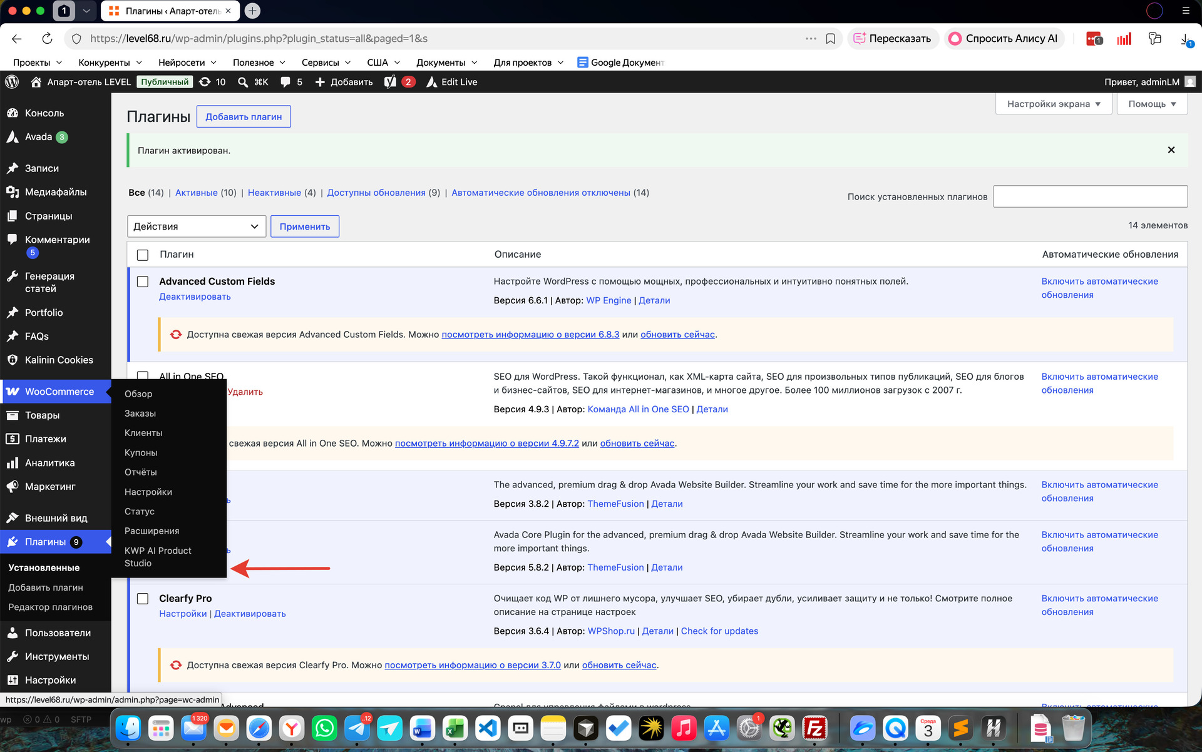Open Clearfy Pro 'Check for updates' link
Viewport: 1202px width, 752px height.
click(x=719, y=631)
